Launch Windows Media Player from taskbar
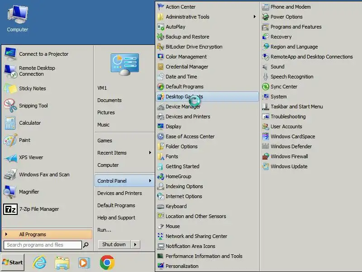362x272 pixels. [84, 263]
